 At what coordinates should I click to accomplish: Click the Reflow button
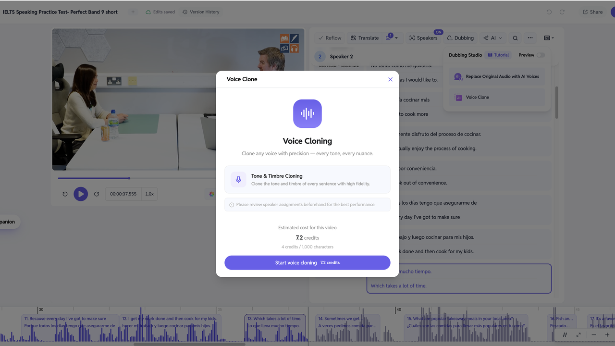(x=330, y=38)
